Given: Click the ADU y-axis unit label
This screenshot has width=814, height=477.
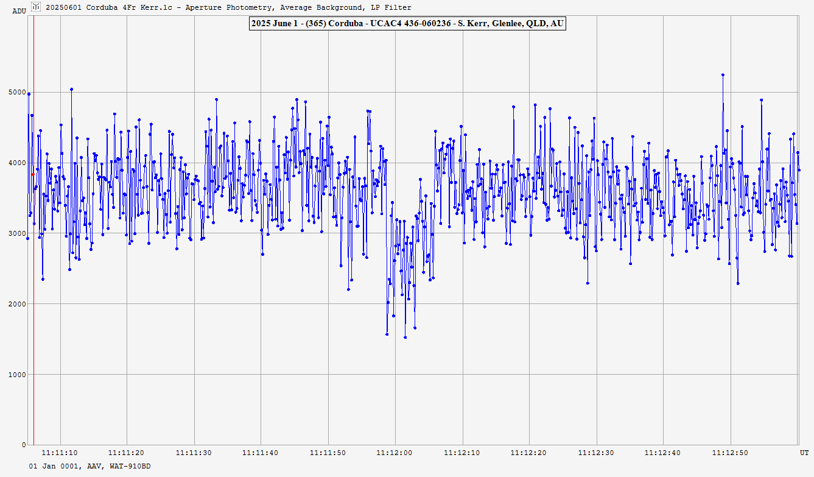Looking at the screenshot, I should (19, 11).
